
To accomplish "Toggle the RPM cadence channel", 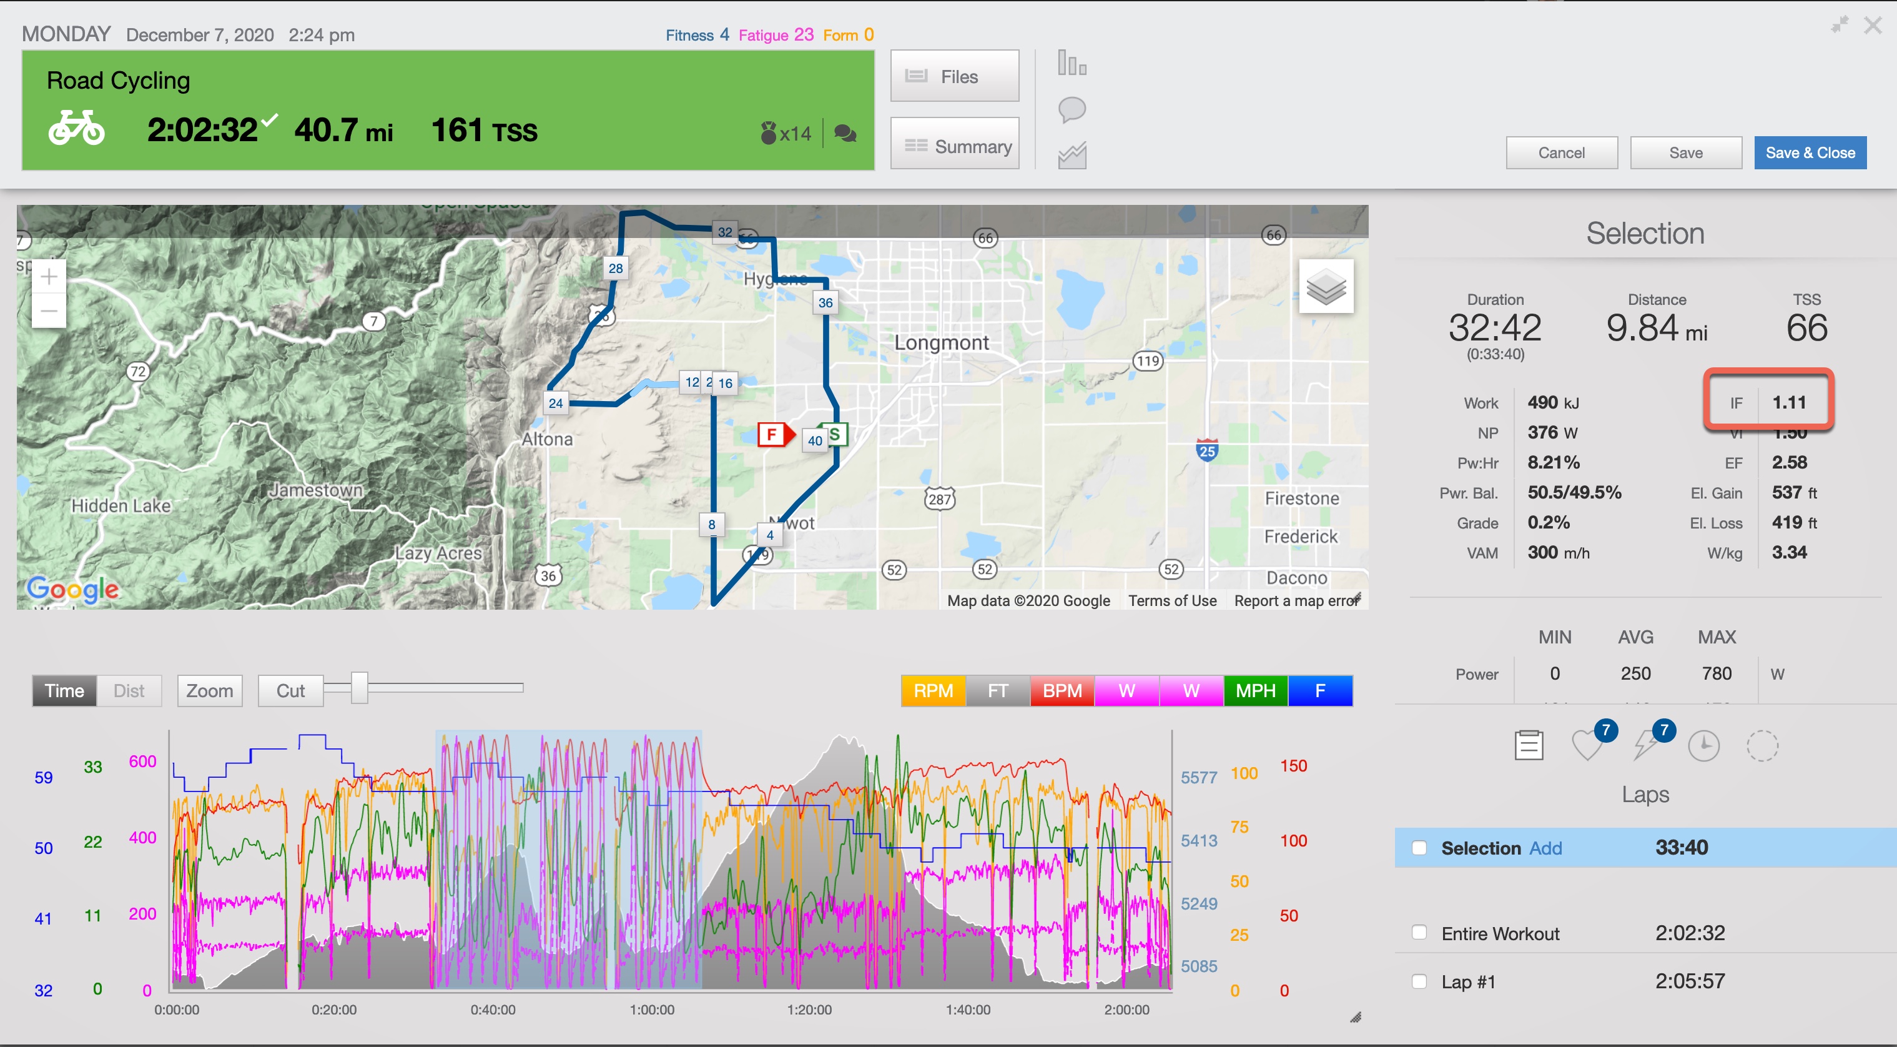I will (x=933, y=691).
